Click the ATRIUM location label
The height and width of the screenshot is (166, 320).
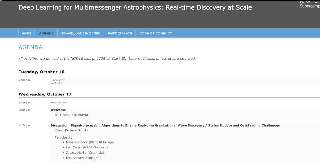[57, 83]
